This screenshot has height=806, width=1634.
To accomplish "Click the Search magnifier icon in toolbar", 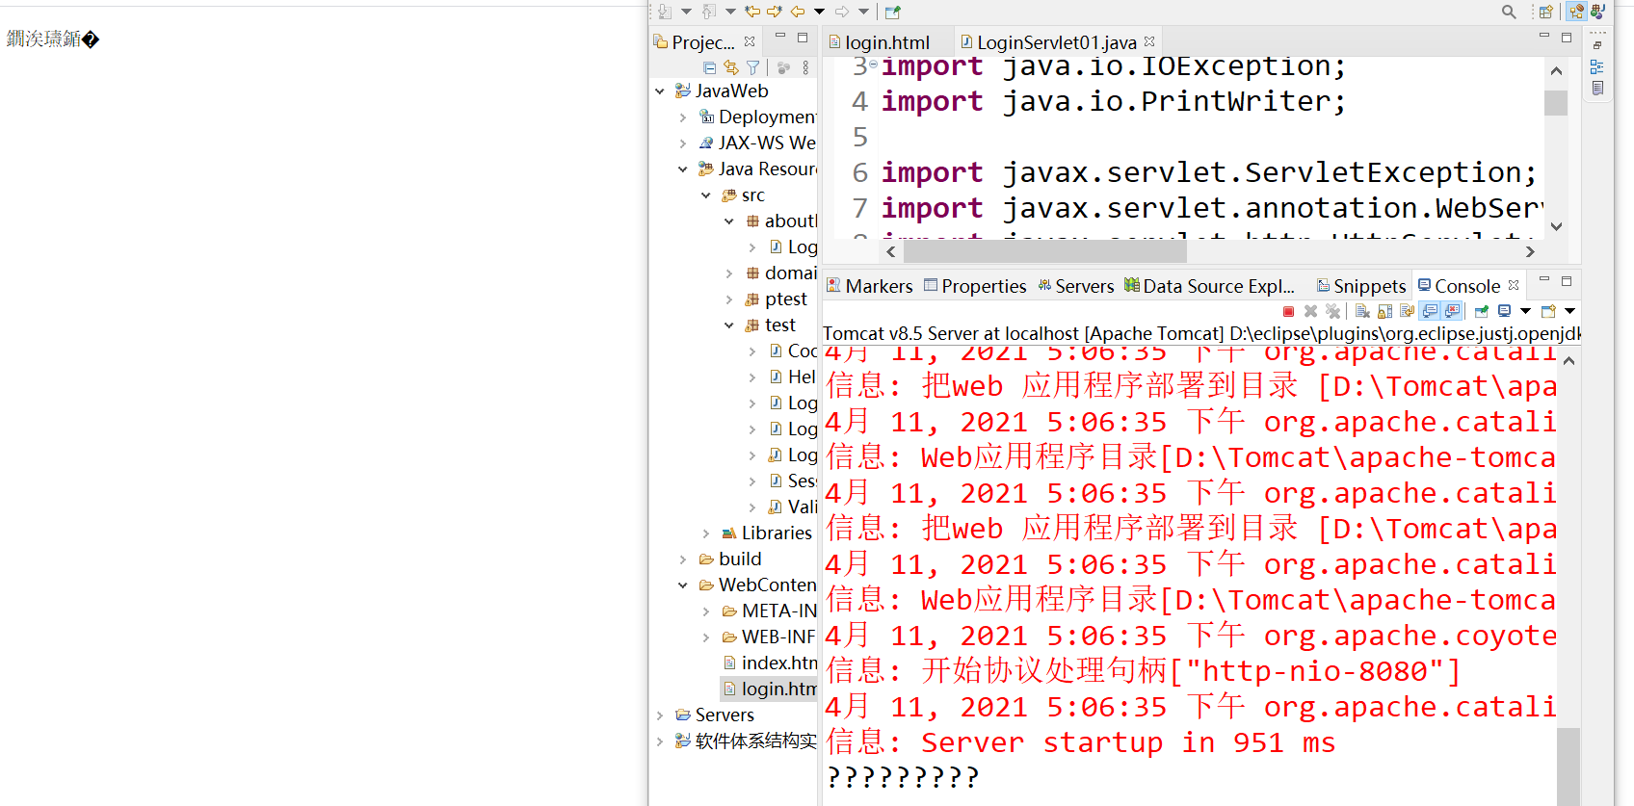I will pos(1509,12).
